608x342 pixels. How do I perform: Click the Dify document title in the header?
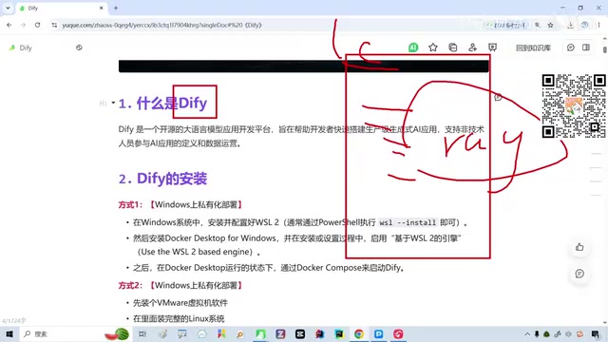(26, 47)
